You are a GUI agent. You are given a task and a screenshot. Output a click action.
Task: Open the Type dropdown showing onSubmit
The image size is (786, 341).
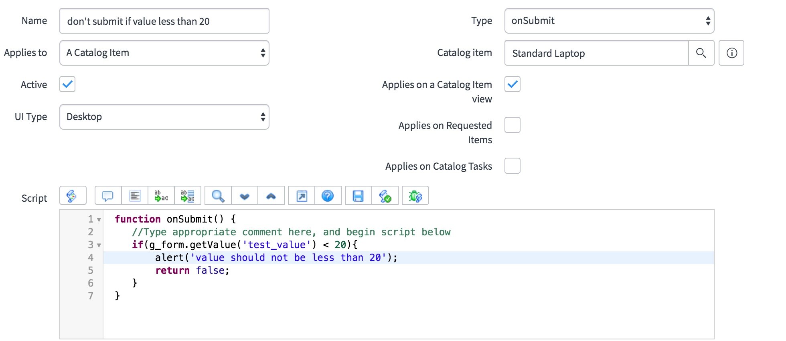[610, 21]
